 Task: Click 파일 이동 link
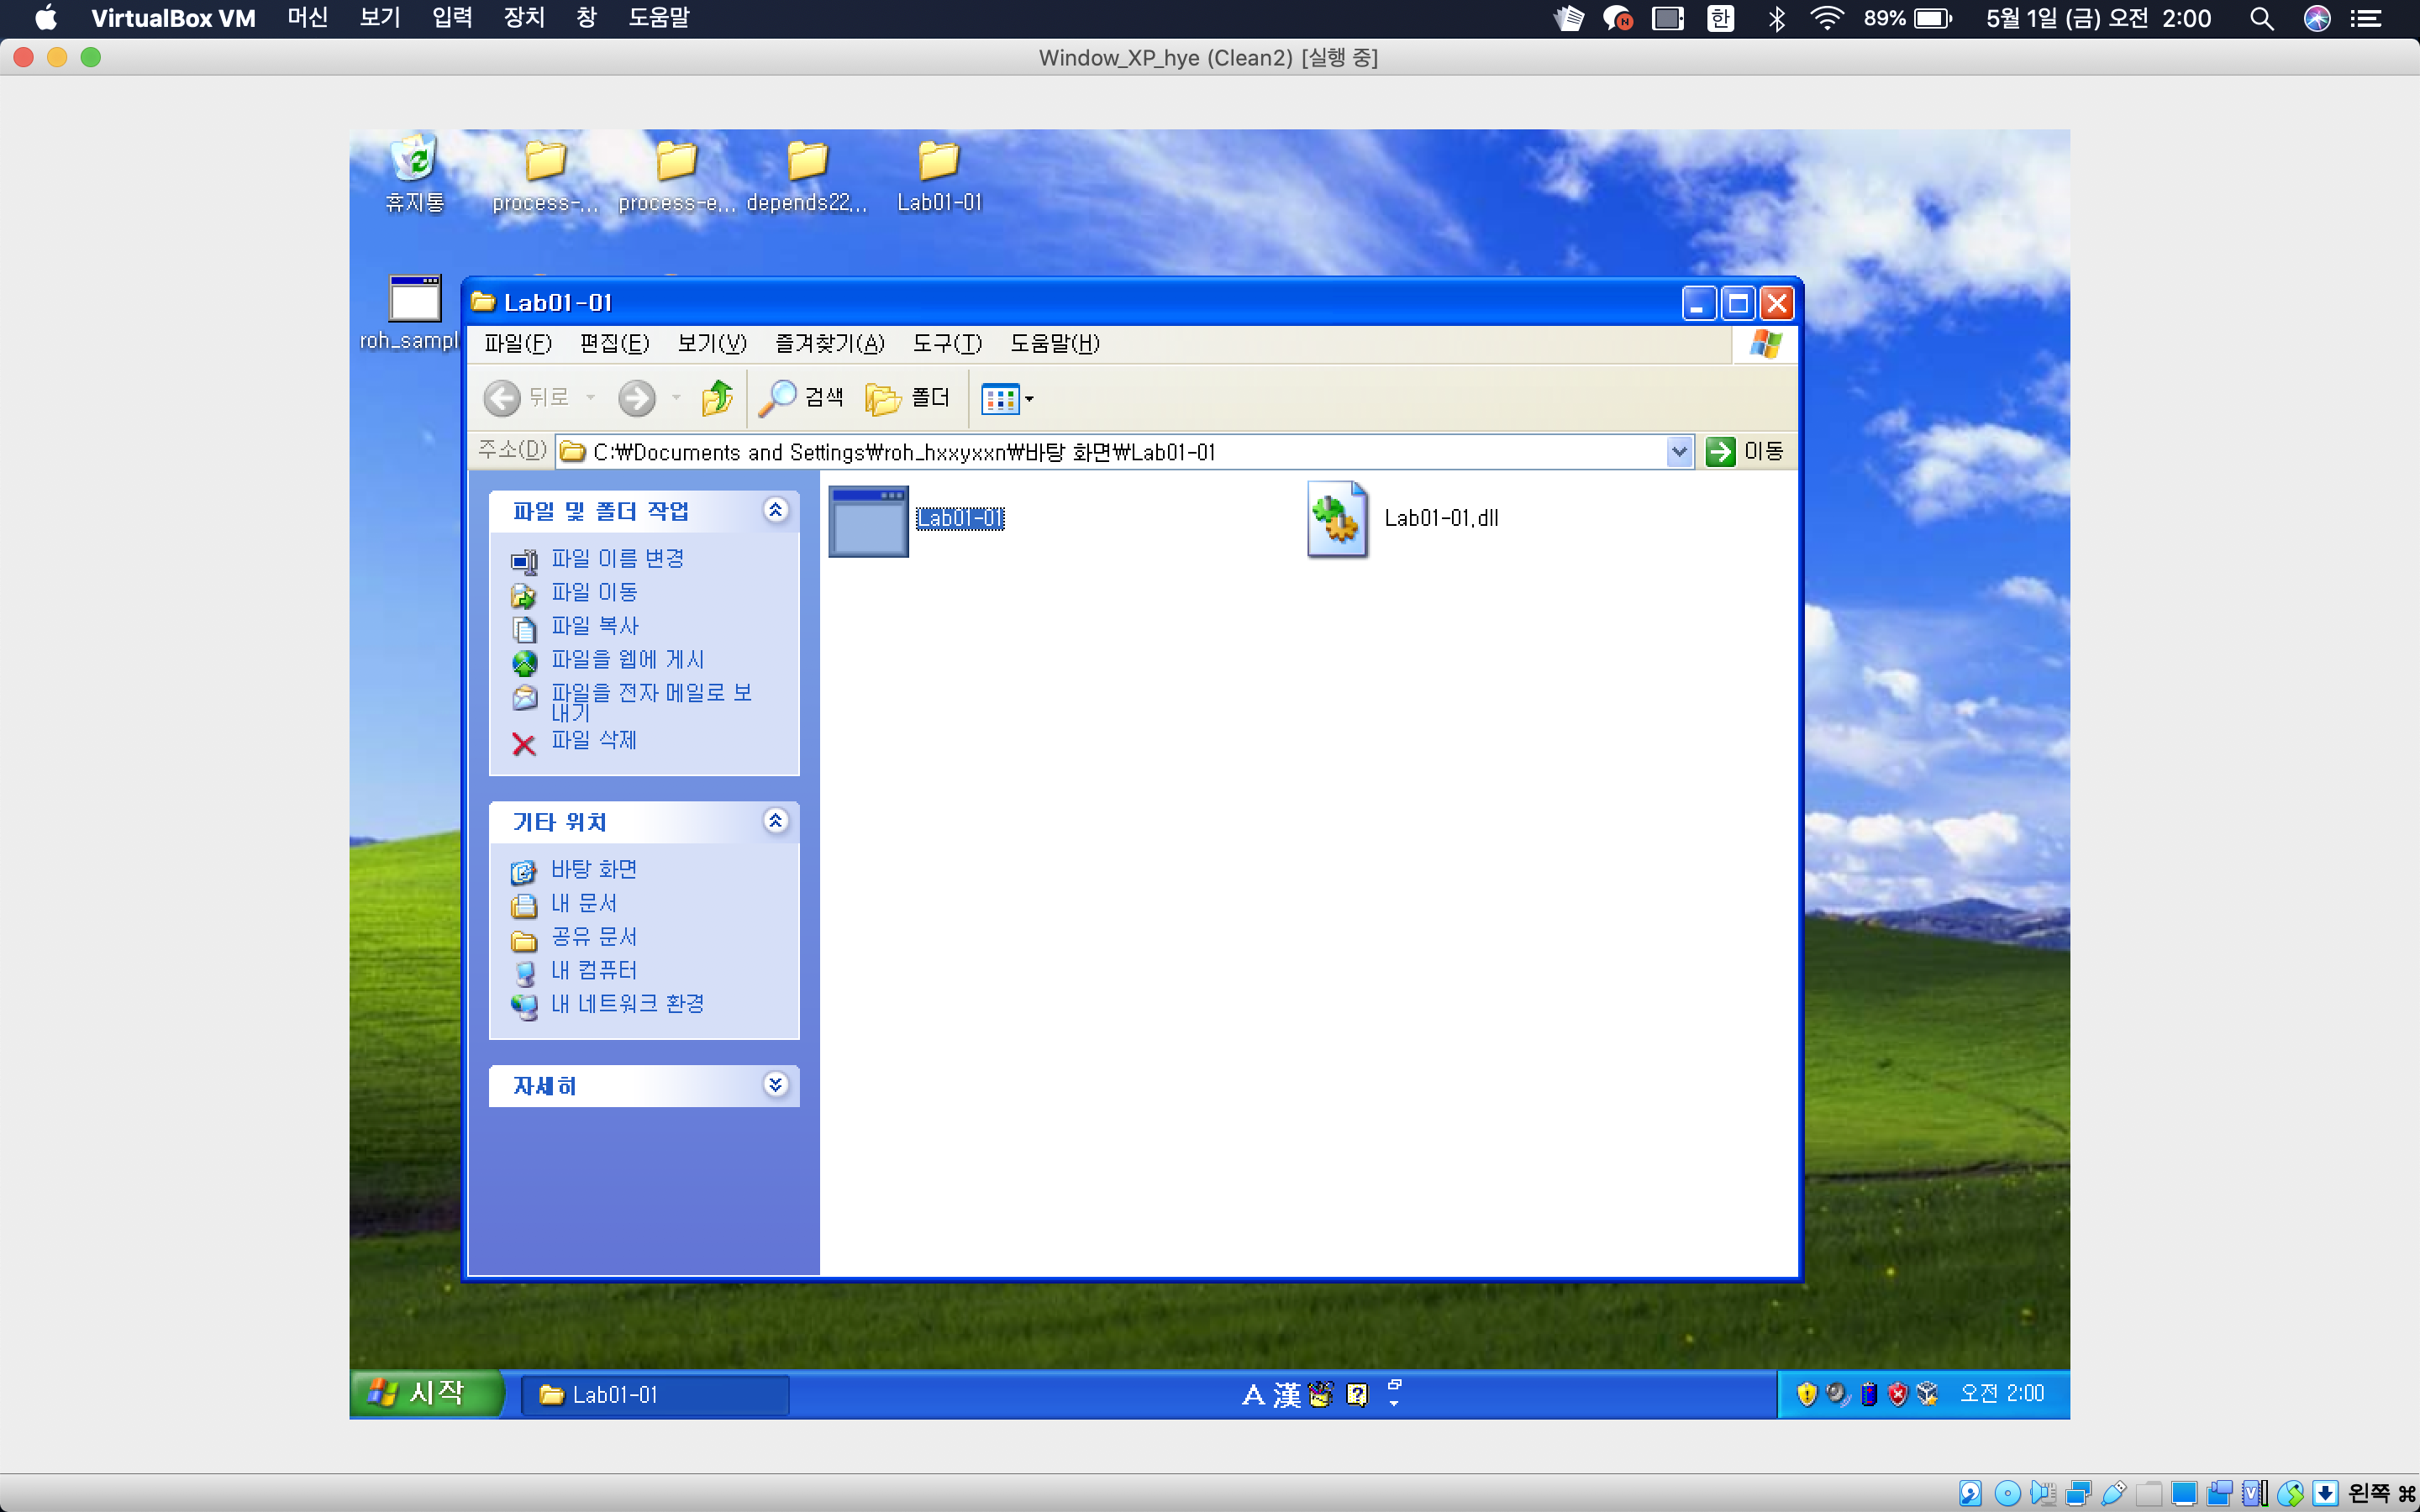point(595,593)
